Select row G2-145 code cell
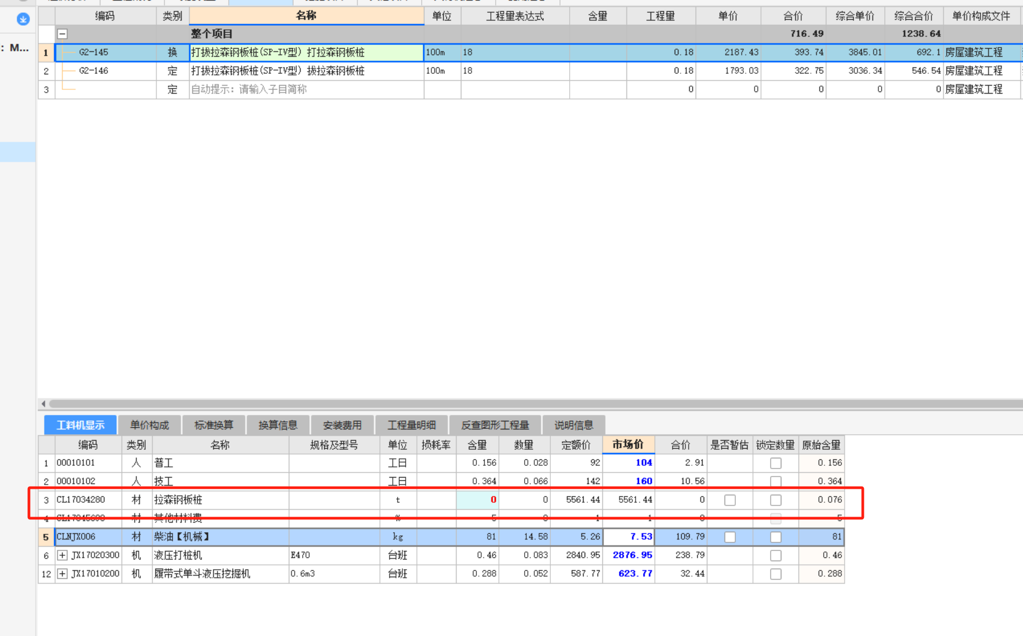The image size is (1023, 636). (x=105, y=52)
